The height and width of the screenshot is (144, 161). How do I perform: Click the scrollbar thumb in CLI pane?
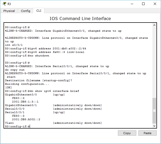click(x=154, y=111)
